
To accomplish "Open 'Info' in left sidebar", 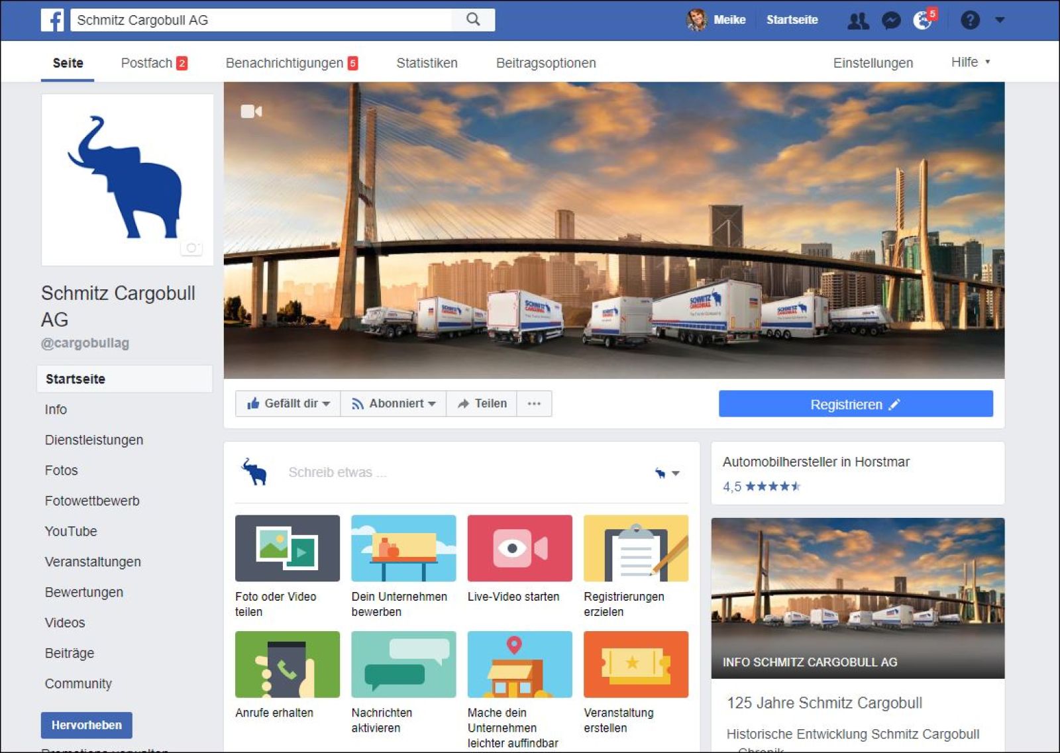I will tap(56, 409).
